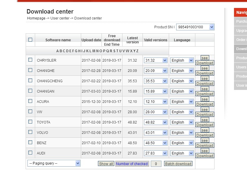
Task: Open CHANGHE language dropdown
Action: click(x=182, y=71)
